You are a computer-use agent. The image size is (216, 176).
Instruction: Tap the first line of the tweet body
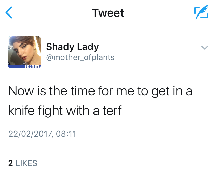coord(100,91)
